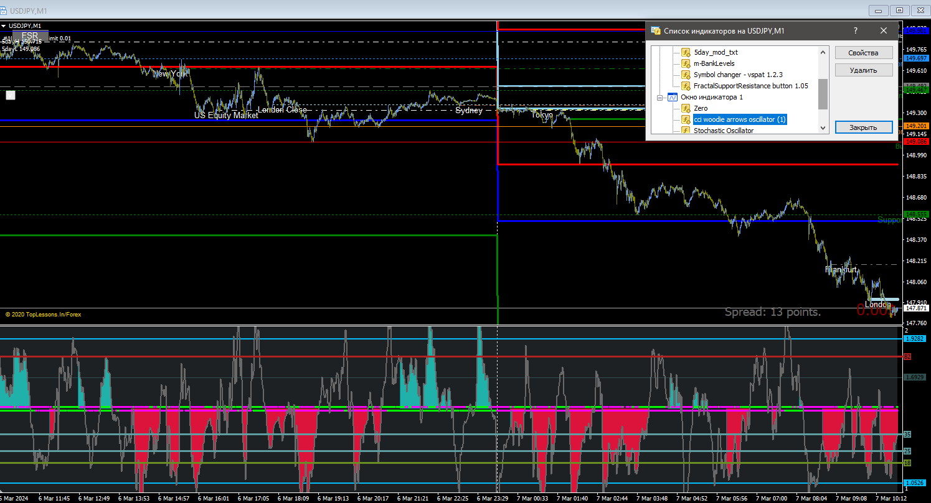Click the Sydney session label
Image resolution: width=931 pixels, height=503 pixels.
[469, 110]
